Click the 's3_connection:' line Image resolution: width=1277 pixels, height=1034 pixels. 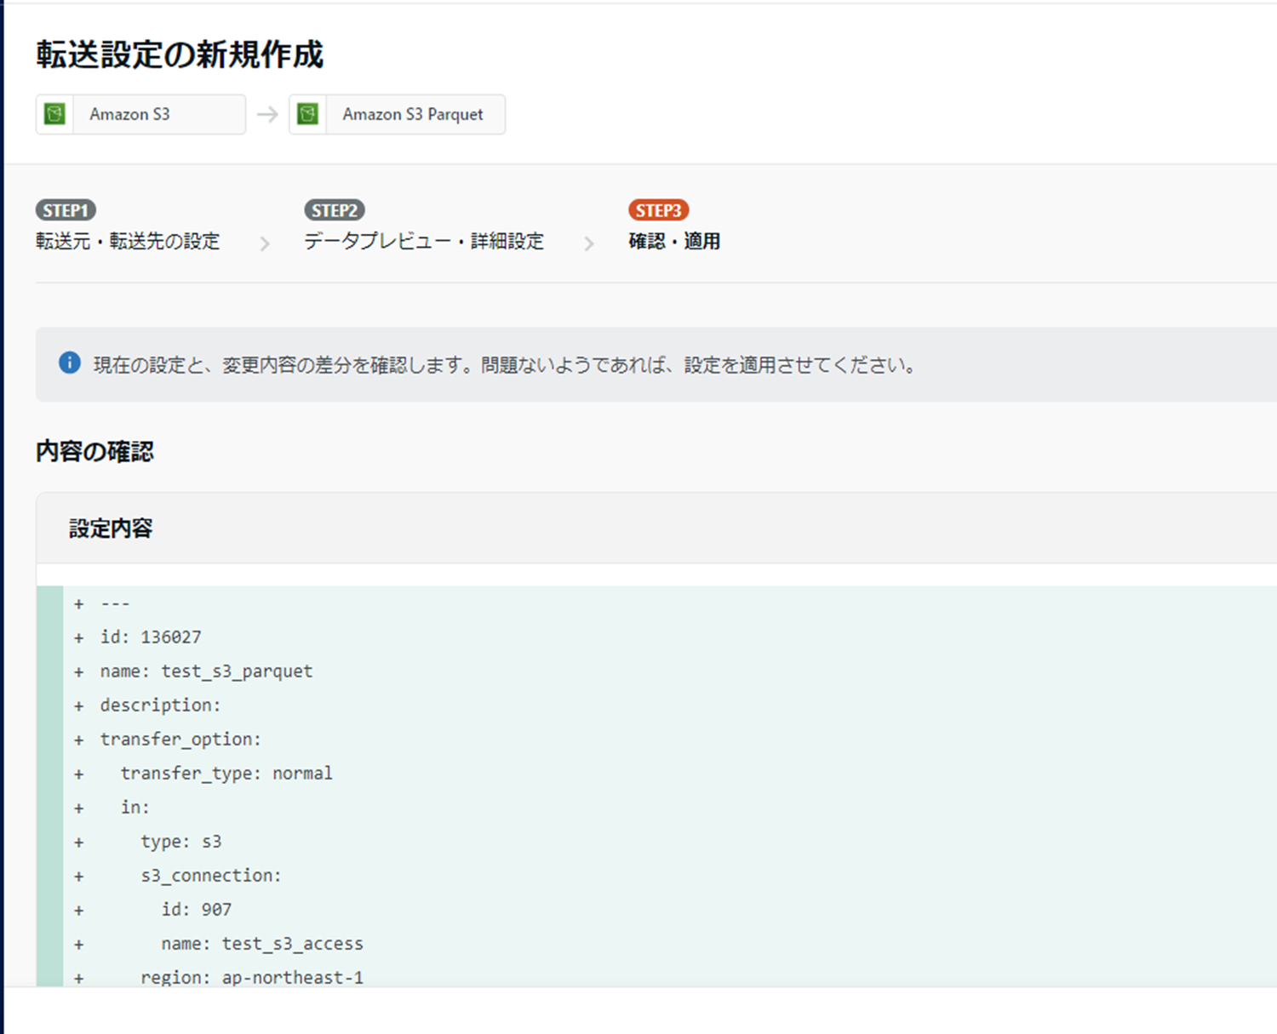coord(211,876)
